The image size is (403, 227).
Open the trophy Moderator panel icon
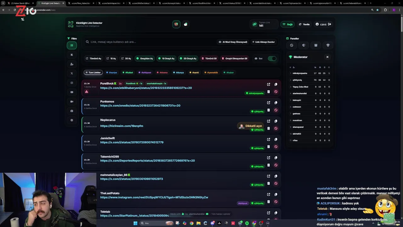pyautogui.click(x=328, y=45)
